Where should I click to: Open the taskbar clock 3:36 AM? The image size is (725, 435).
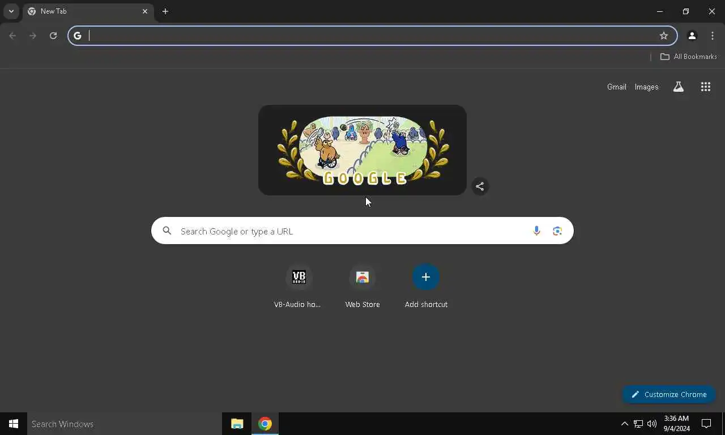(676, 424)
